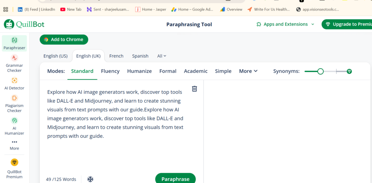Show more tools in the sidebar
This screenshot has height=183, width=372.
(x=15, y=145)
